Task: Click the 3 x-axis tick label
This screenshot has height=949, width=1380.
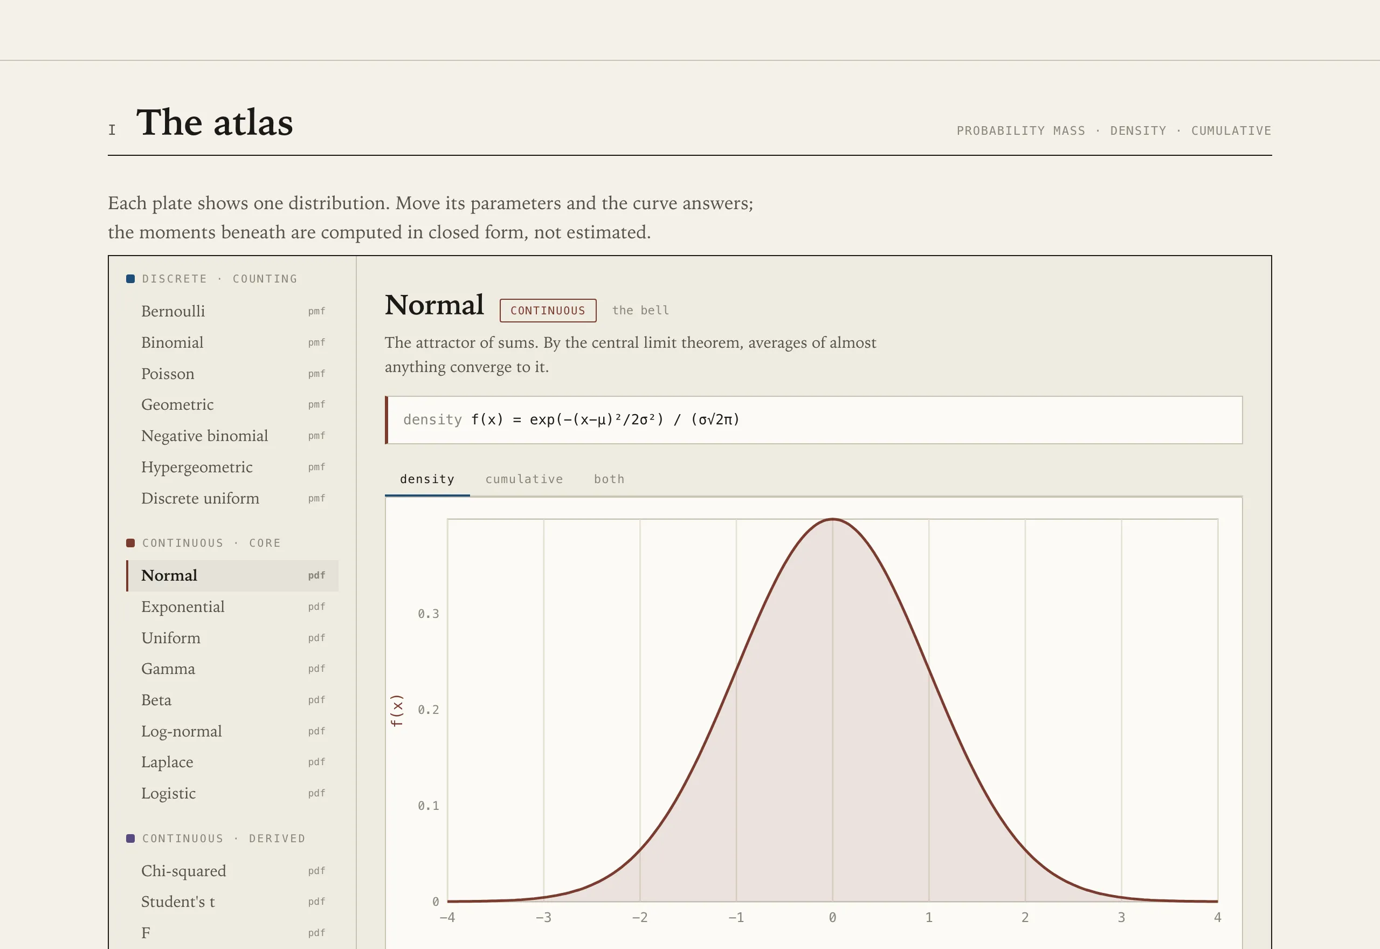Action: 1121,918
